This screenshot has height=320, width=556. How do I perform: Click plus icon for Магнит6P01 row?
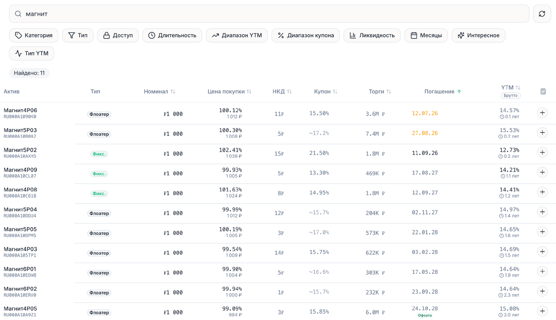543,271
